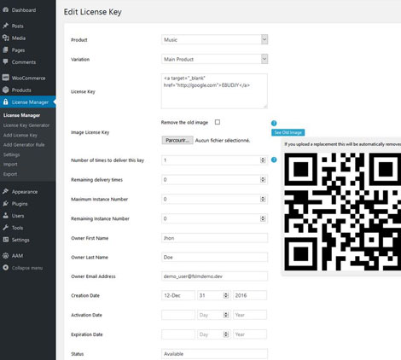Click the Owner First Name field Jhon

214,238
